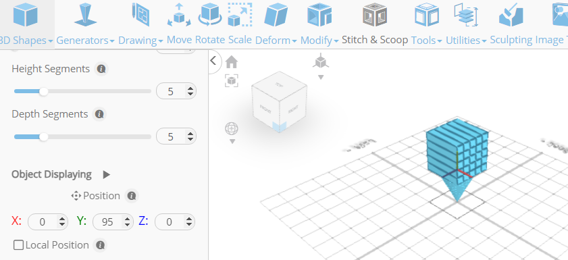The width and height of the screenshot is (568, 260).
Task: Click the Depth Segments slider handle
Action: click(x=43, y=137)
